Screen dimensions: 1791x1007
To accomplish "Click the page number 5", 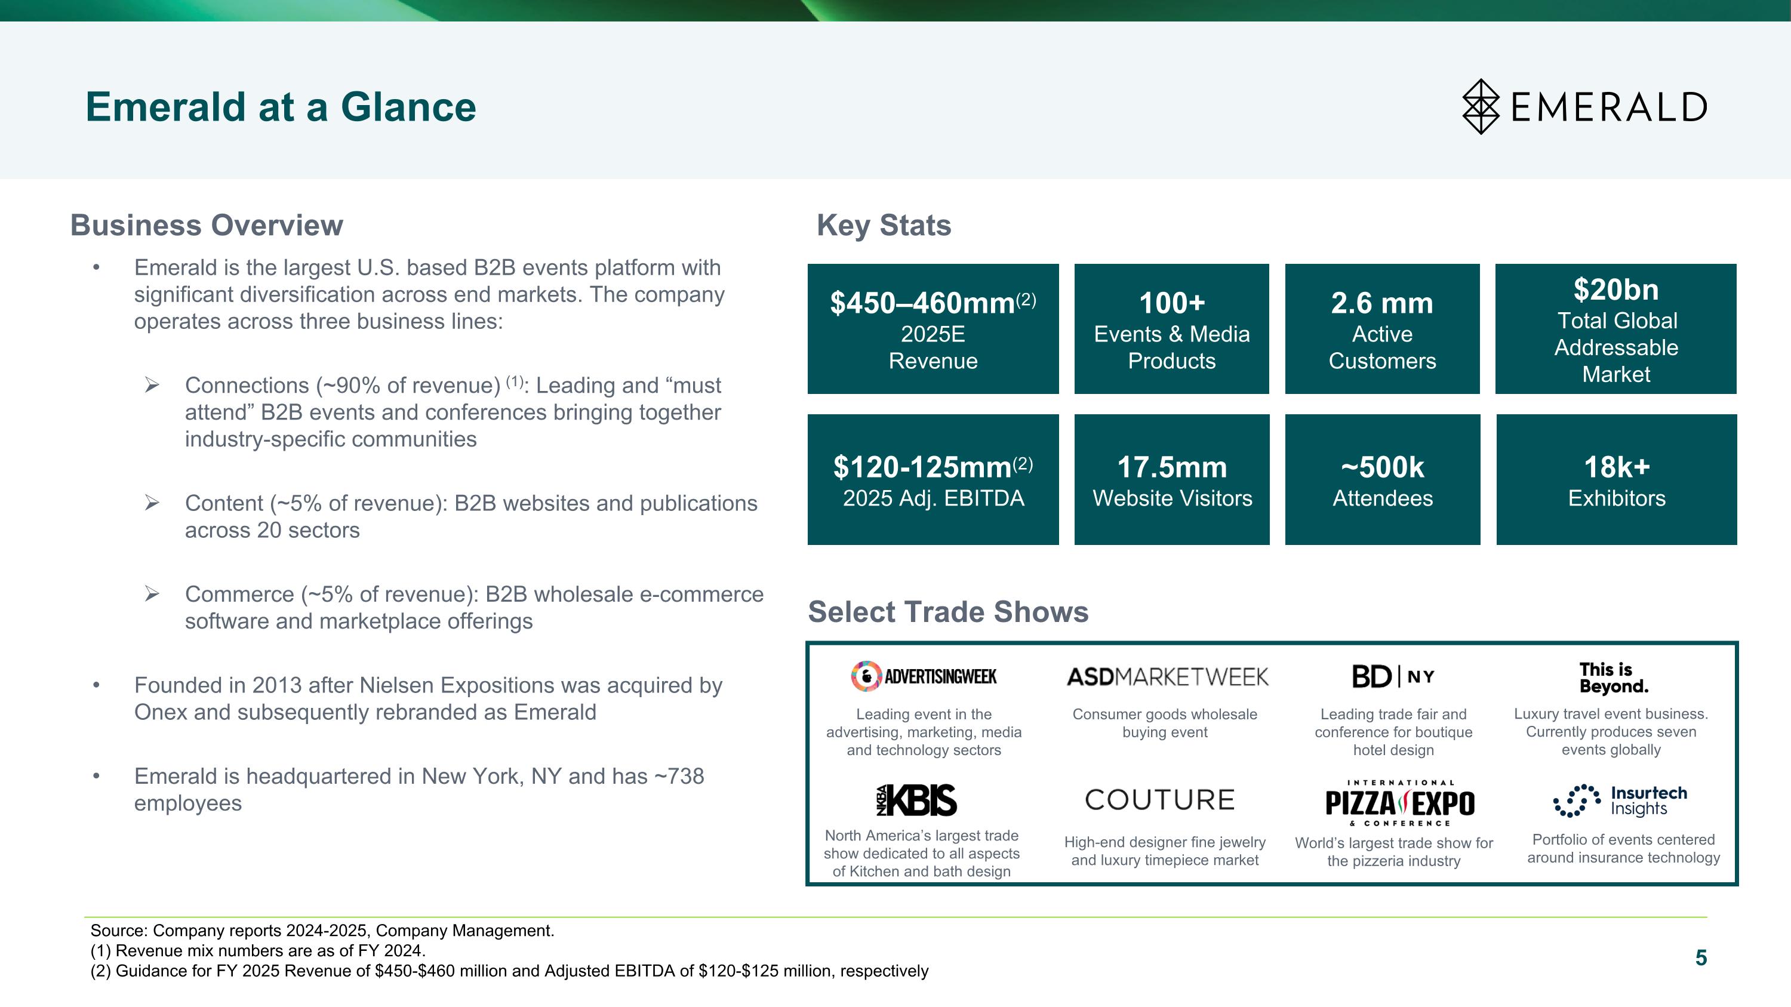I will [1701, 957].
